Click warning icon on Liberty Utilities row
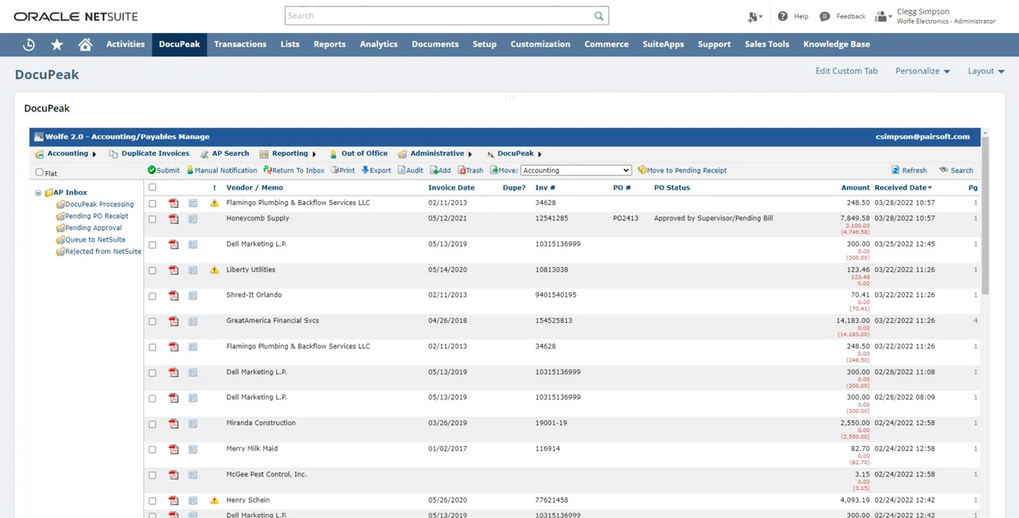 (215, 270)
